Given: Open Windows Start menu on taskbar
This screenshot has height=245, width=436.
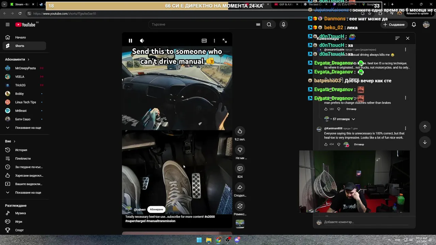Looking at the screenshot, I should [x=199, y=240].
